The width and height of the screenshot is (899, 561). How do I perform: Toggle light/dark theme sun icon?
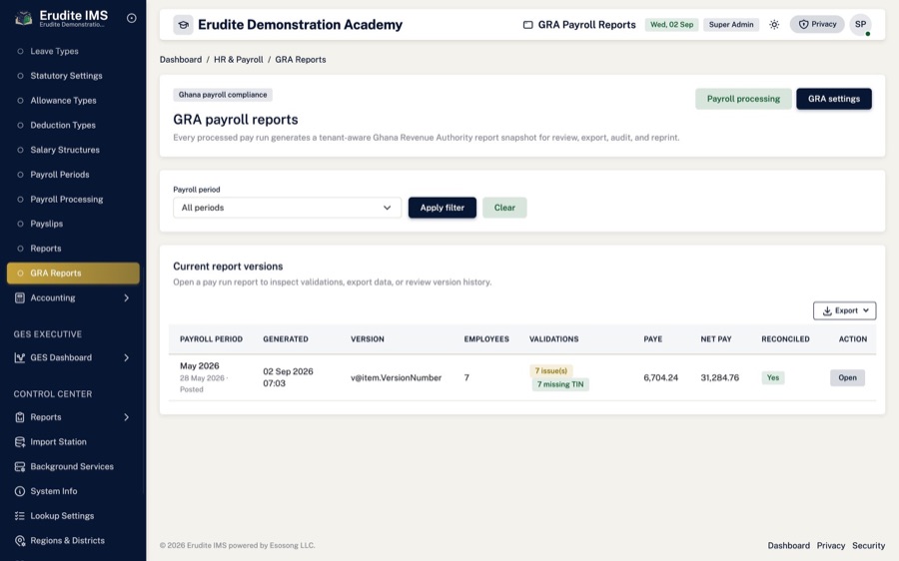point(774,25)
